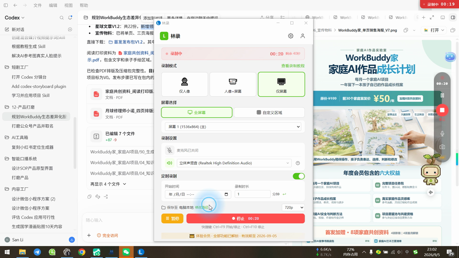Choose 全屏幕 screen selection
Image resolution: width=459 pixels, height=258 pixels.
click(x=197, y=112)
